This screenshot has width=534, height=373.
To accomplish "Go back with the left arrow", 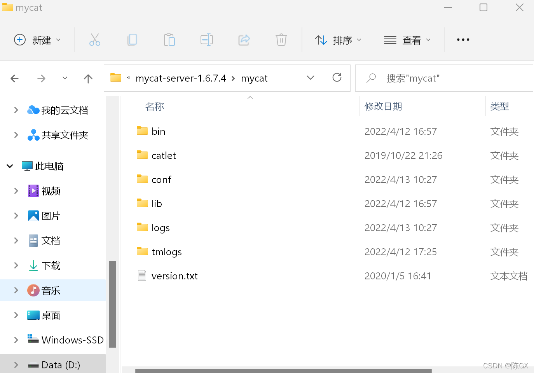I will tap(15, 78).
